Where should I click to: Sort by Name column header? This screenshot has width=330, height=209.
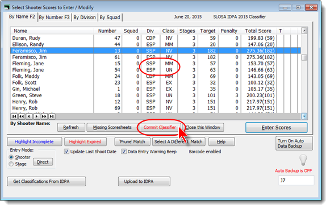coord(52,31)
